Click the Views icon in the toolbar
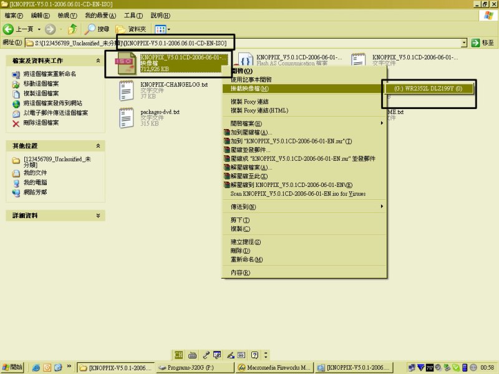 coord(160,29)
